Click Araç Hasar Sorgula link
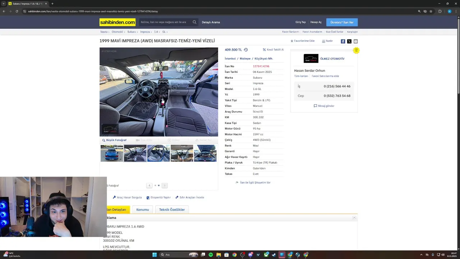This screenshot has height=259, width=460. pyautogui.click(x=127, y=197)
